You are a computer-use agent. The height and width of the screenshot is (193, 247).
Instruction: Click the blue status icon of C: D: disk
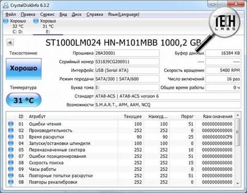(6, 21)
